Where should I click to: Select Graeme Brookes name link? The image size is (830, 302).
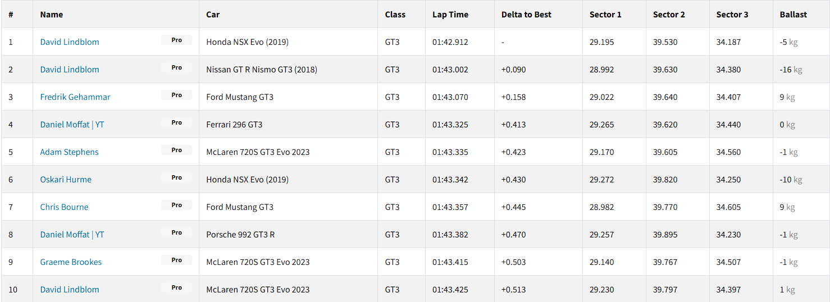point(71,262)
